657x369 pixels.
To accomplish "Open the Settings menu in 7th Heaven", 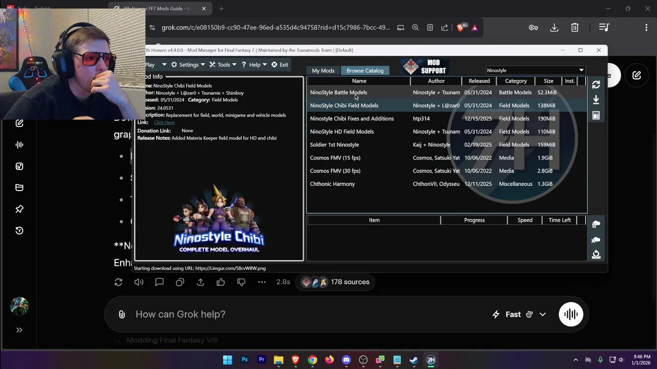I will pyautogui.click(x=188, y=65).
